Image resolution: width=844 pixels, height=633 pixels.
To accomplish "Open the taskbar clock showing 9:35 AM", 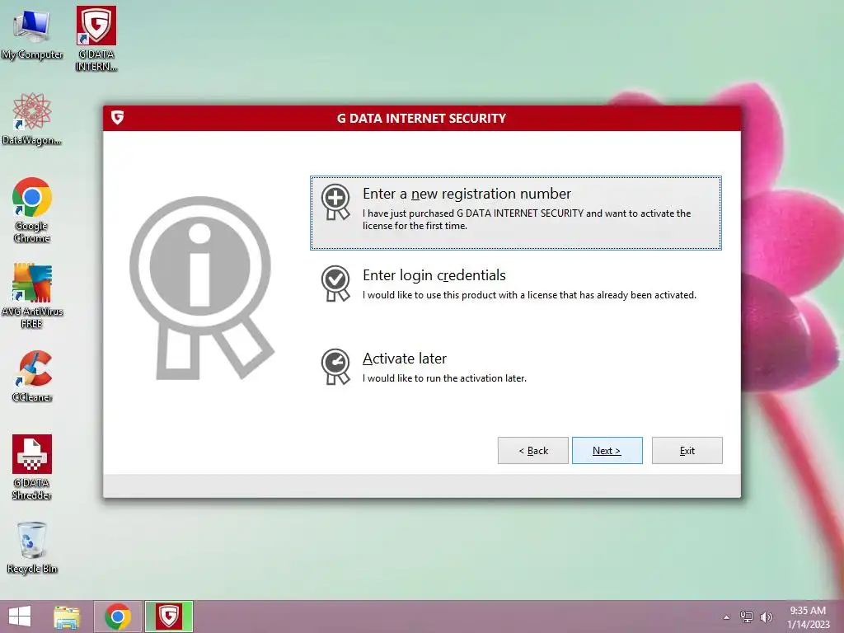I will pyautogui.click(x=808, y=617).
